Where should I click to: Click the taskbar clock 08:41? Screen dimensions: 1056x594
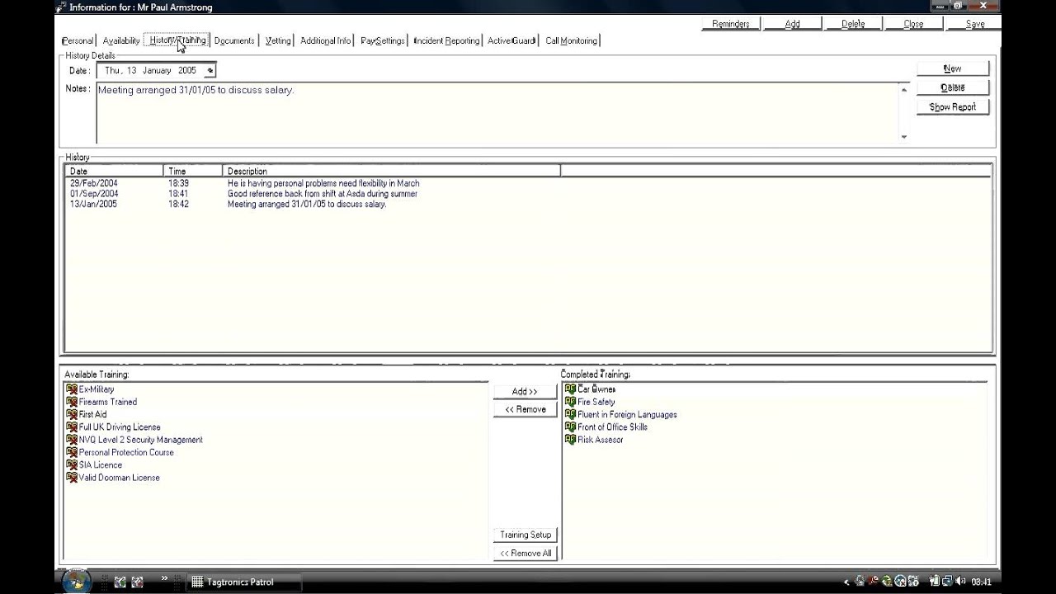(982, 582)
